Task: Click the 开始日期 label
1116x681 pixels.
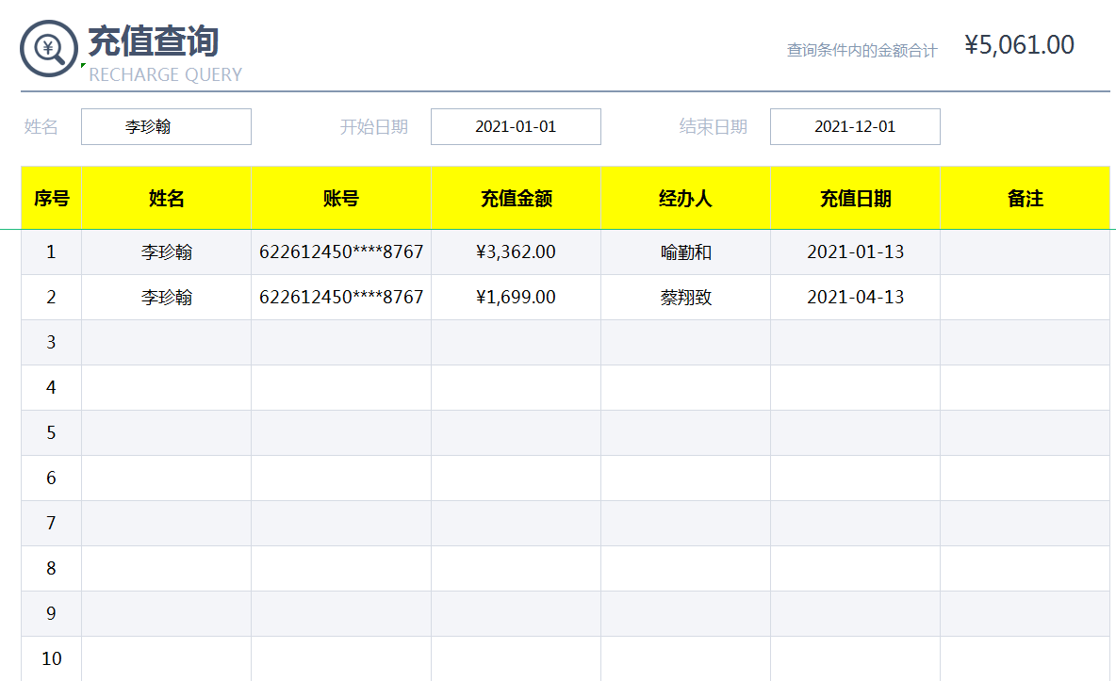Action: pos(373,126)
